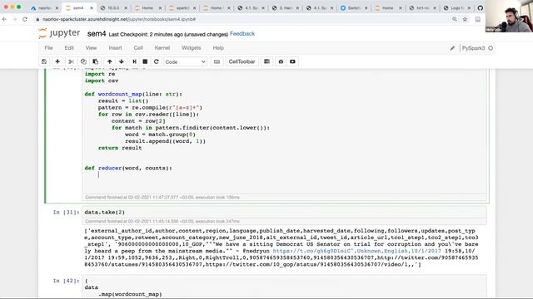Open the Kernel menu

tap(162, 48)
